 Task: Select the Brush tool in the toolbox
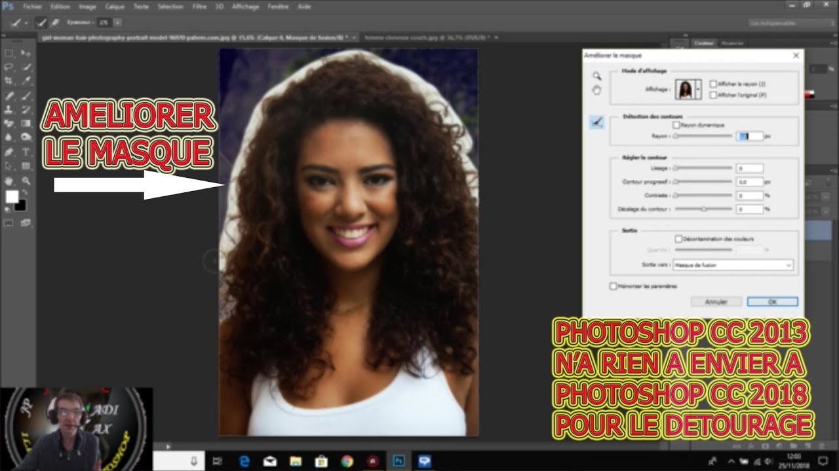pos(26,96)
